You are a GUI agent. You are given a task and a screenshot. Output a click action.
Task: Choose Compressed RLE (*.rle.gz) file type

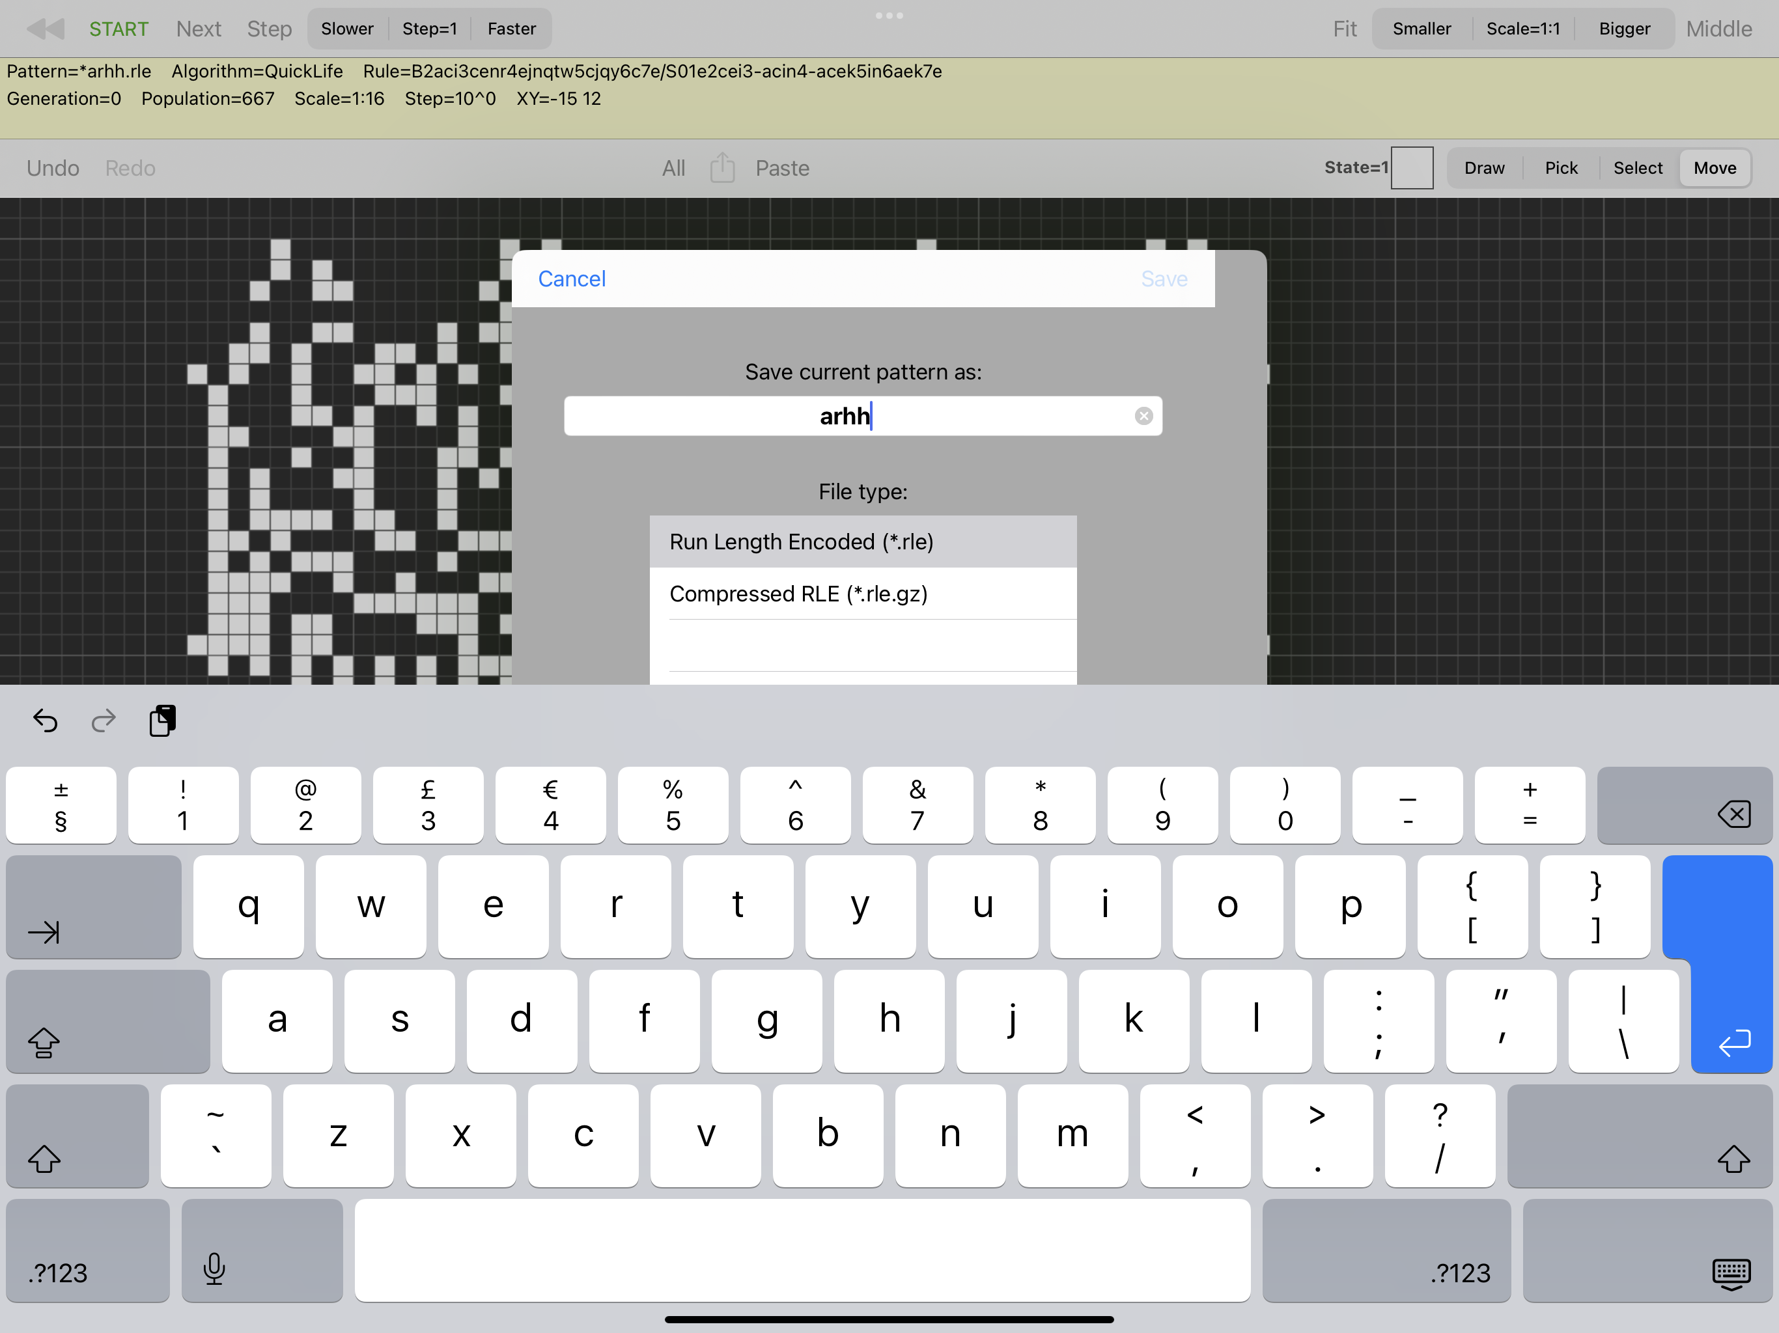[863, 594]
